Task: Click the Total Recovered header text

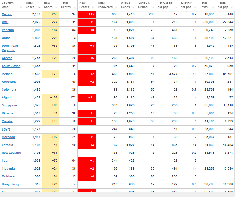Action: (x=105, y=5)
